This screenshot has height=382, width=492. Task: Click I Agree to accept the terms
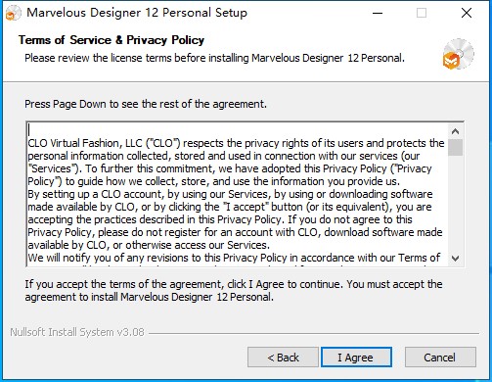click(x=356, y=358)
